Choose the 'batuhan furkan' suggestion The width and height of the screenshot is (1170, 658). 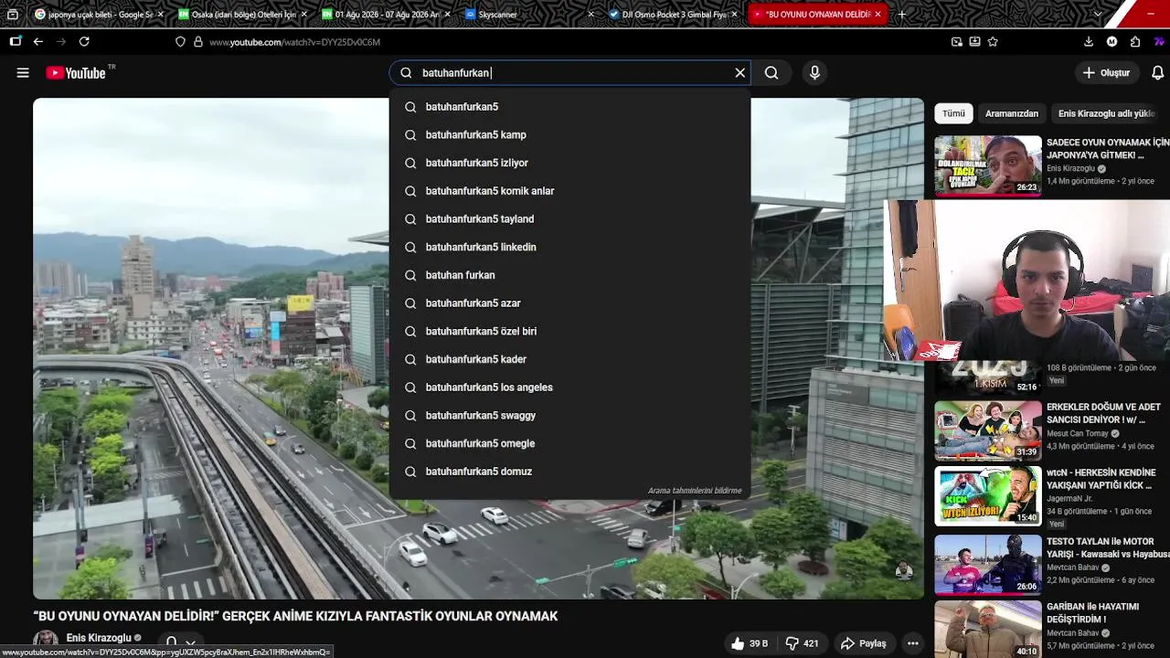(x=570, y=275)
